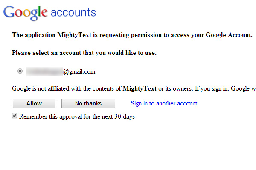This screenshot has width=256, height=170.
Task: Click the @gmail.com address label
Action: pos(79,71)
